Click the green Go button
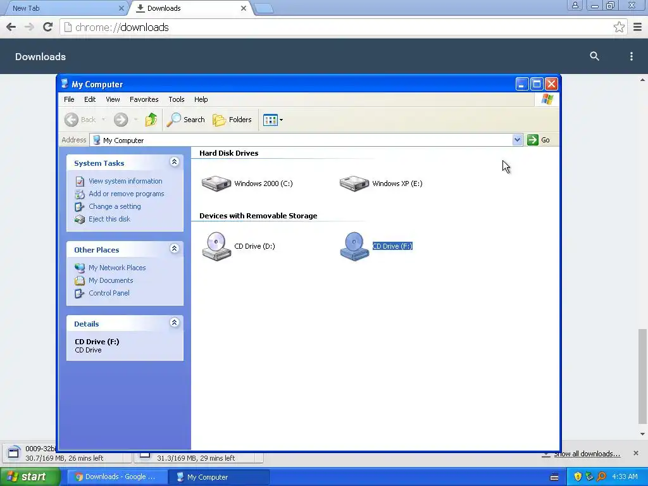The height and width of the screenshot is (486, 648). (x=539, y=140)
